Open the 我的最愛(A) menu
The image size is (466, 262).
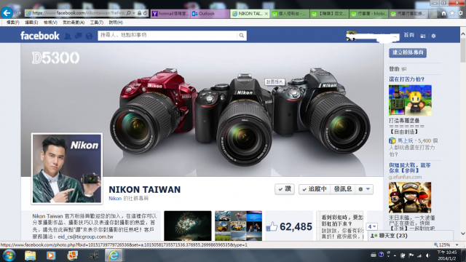tap(74, 23)
